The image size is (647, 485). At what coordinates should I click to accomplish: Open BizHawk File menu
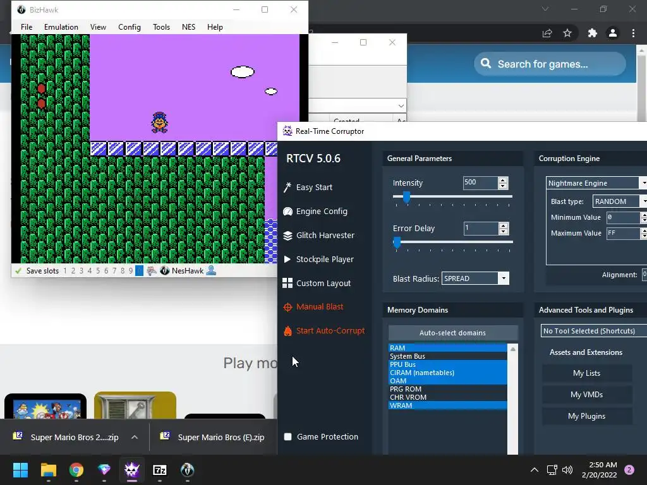point(27,27)
